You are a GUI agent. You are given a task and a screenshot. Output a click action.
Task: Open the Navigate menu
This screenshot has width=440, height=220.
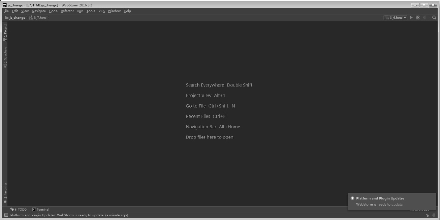39,11
